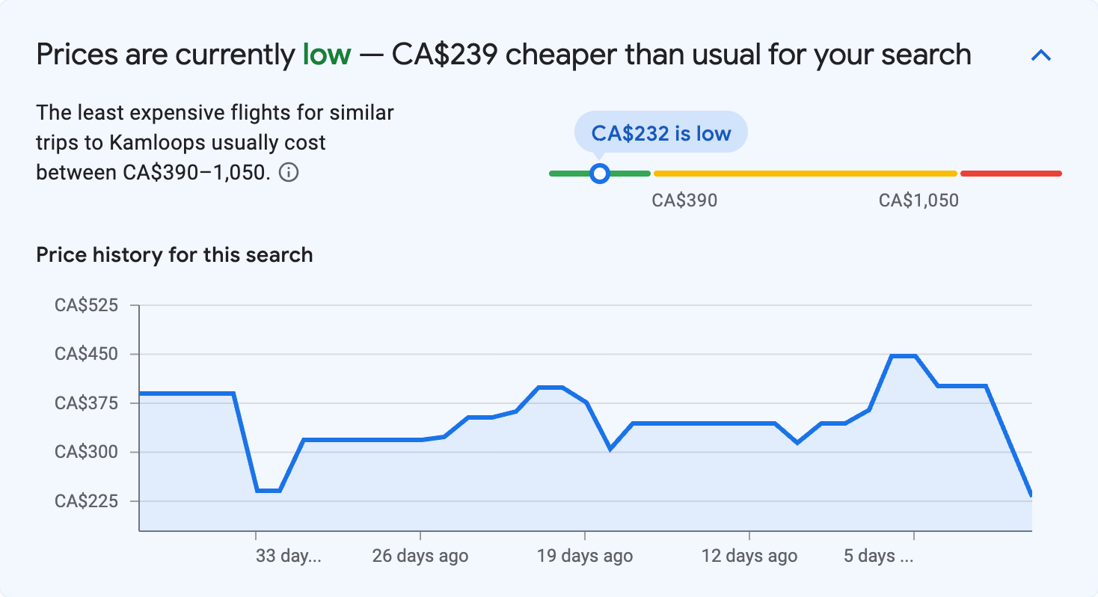Viewport: 1098px width, 597px height.
Task: Click the CA$390 label under the price bar
Action: click(685, 200)
